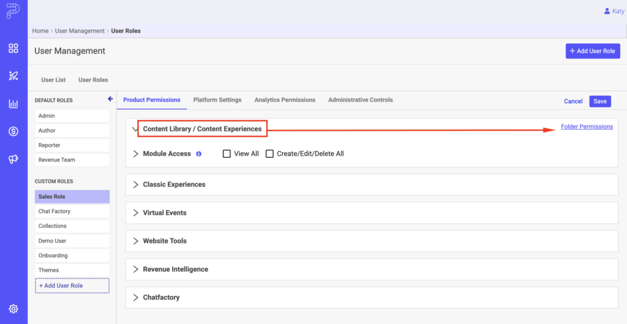Check the View All checkbox
627x324 pixels.
227,153
